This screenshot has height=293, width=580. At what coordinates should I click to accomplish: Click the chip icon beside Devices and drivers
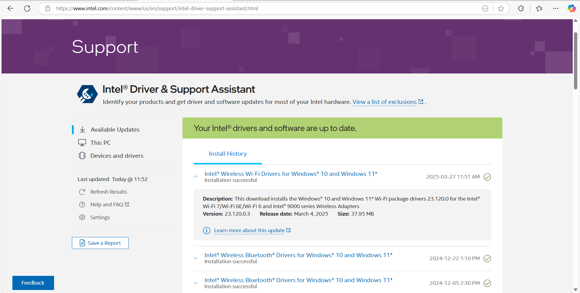click(x=82, y=155)
